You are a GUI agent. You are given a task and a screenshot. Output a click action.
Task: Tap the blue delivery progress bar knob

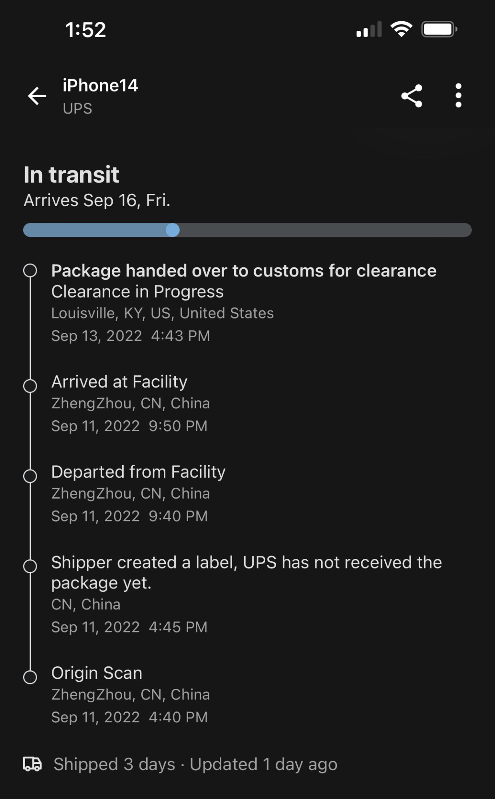(173, 230)
